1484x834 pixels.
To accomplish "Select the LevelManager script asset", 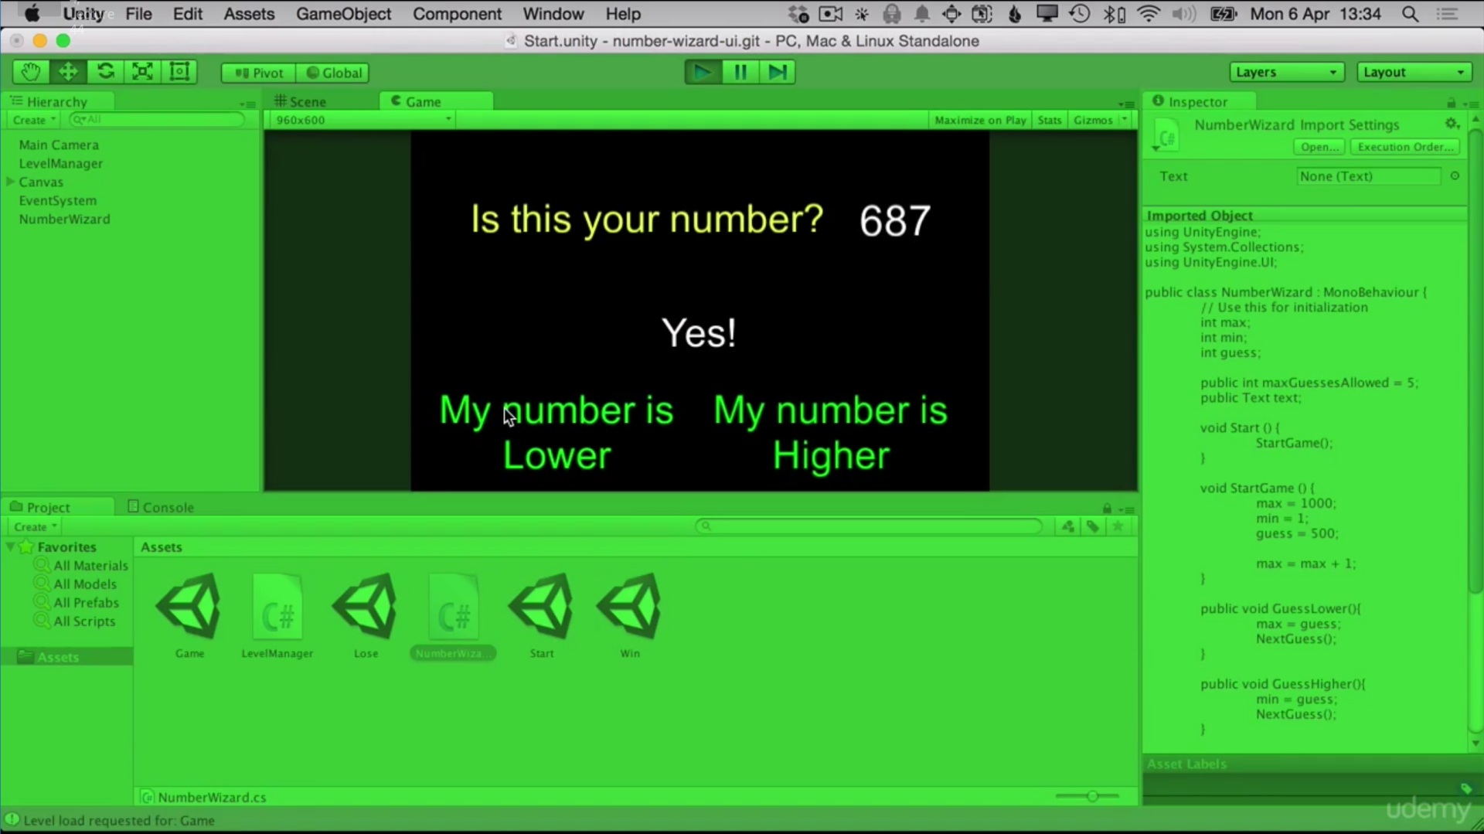I will pos(277,616).
